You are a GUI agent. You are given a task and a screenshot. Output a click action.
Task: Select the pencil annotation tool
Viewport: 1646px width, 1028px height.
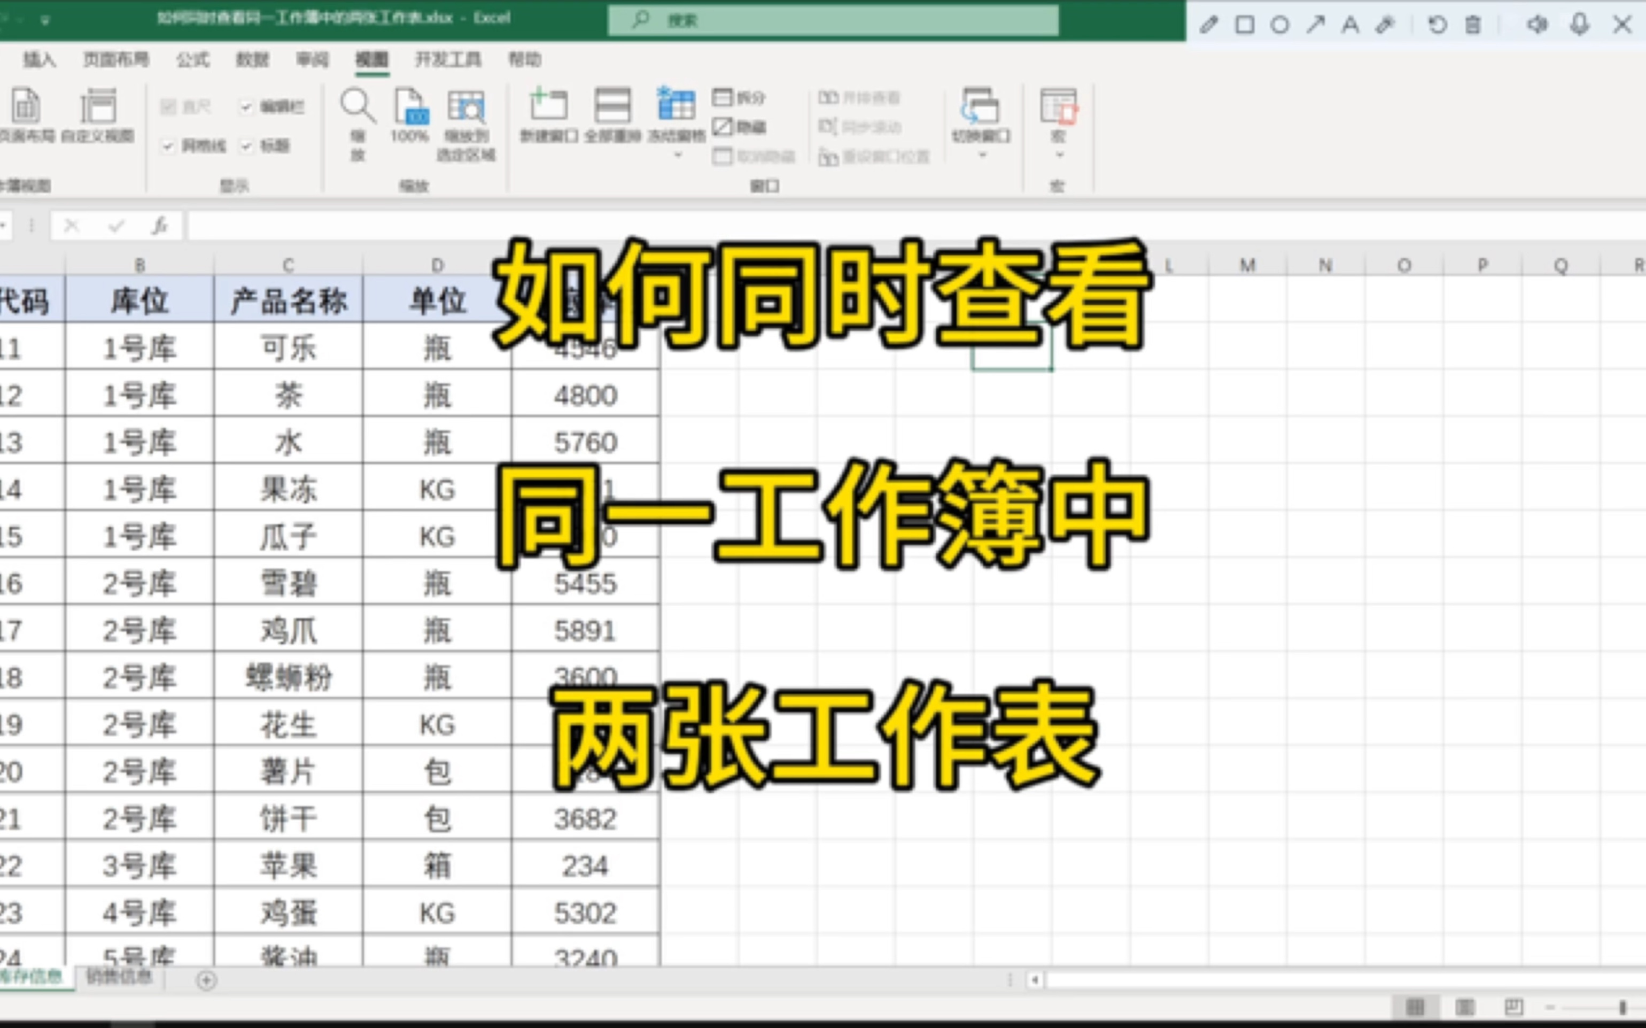tap(1208, 26)
